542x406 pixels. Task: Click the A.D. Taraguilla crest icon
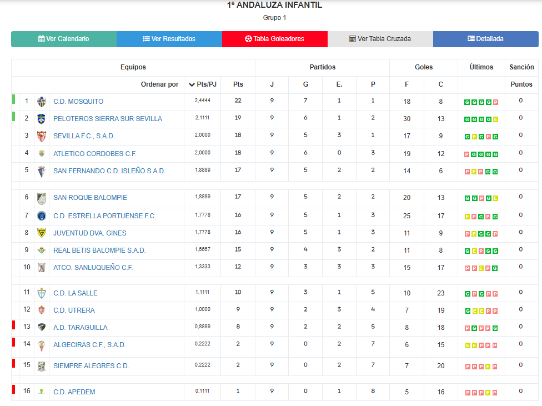pyautogui.click(x=42, y=327)
